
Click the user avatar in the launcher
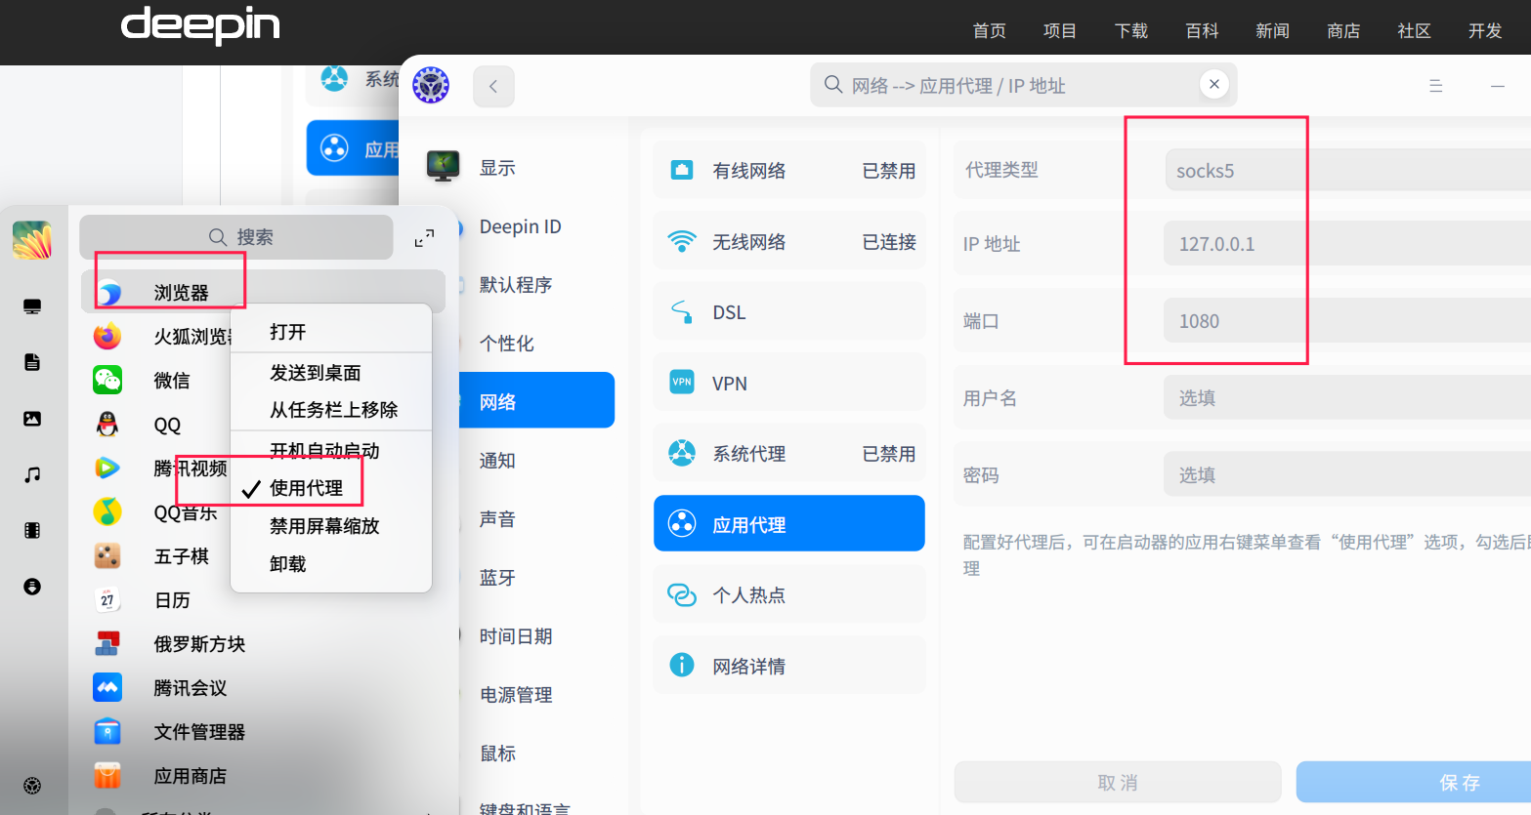coord(32,239)
